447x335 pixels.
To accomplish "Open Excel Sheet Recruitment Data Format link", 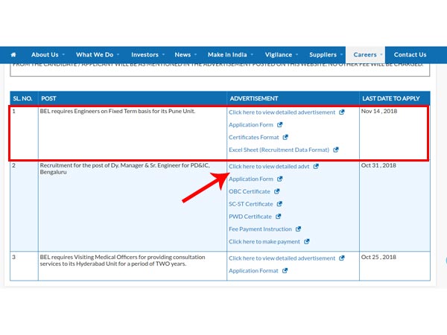I will pyautogui.click(x=279, y=150).
